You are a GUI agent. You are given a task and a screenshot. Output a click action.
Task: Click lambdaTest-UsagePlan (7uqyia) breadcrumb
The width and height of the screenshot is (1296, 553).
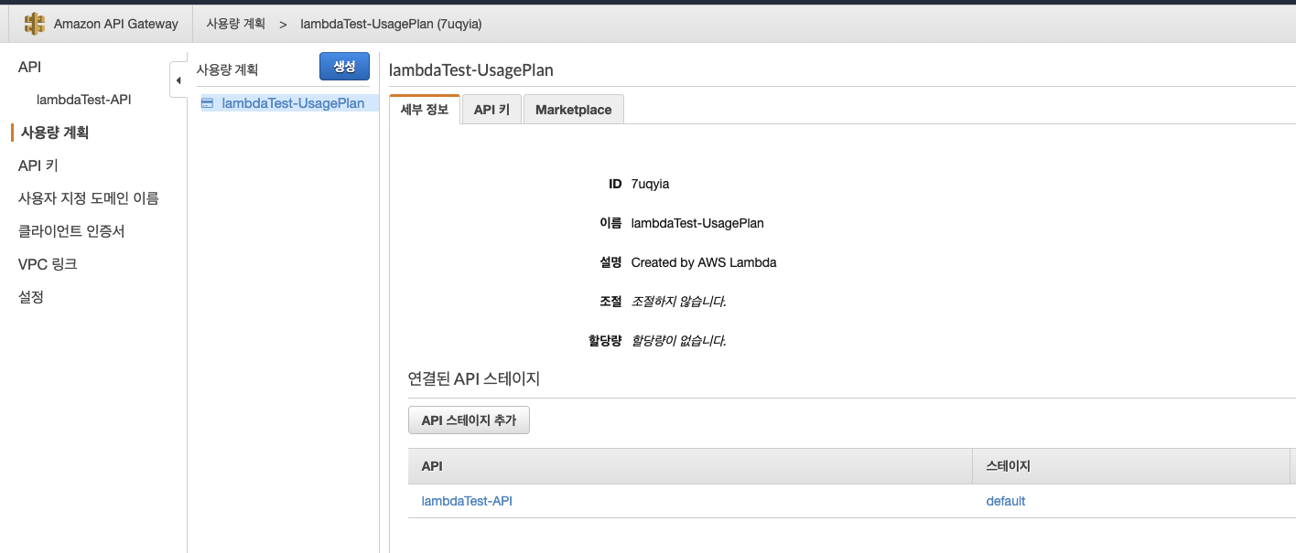click(x=391, y=24)
